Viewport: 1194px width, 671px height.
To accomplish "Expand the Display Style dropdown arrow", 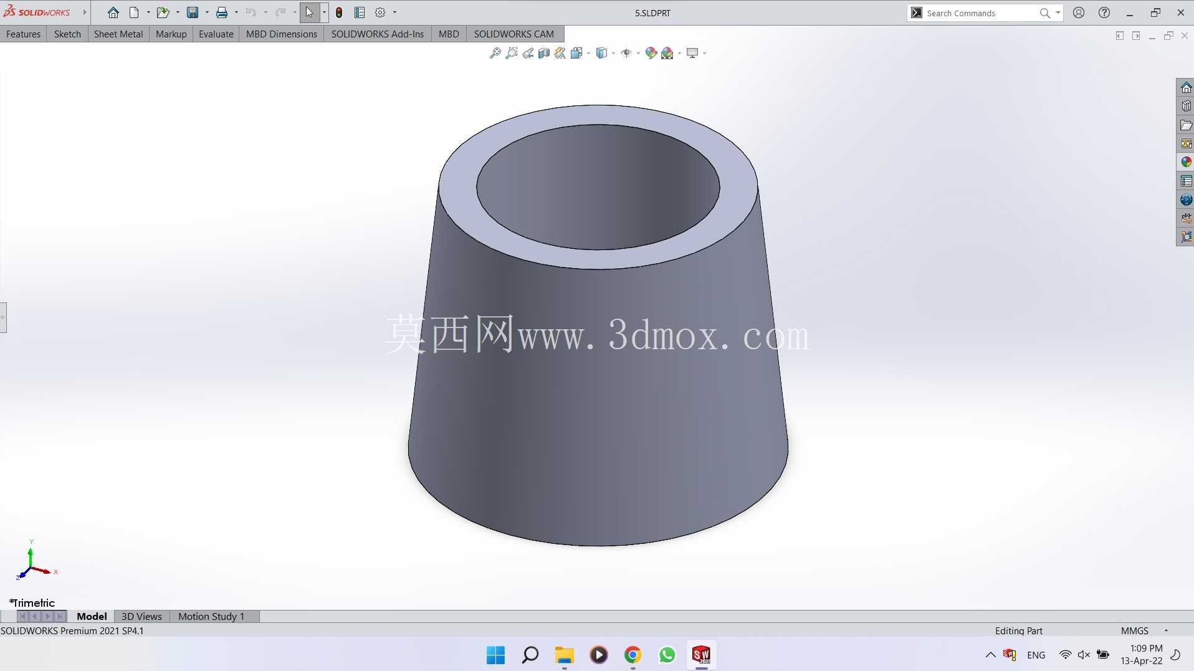I will point(613,53).
